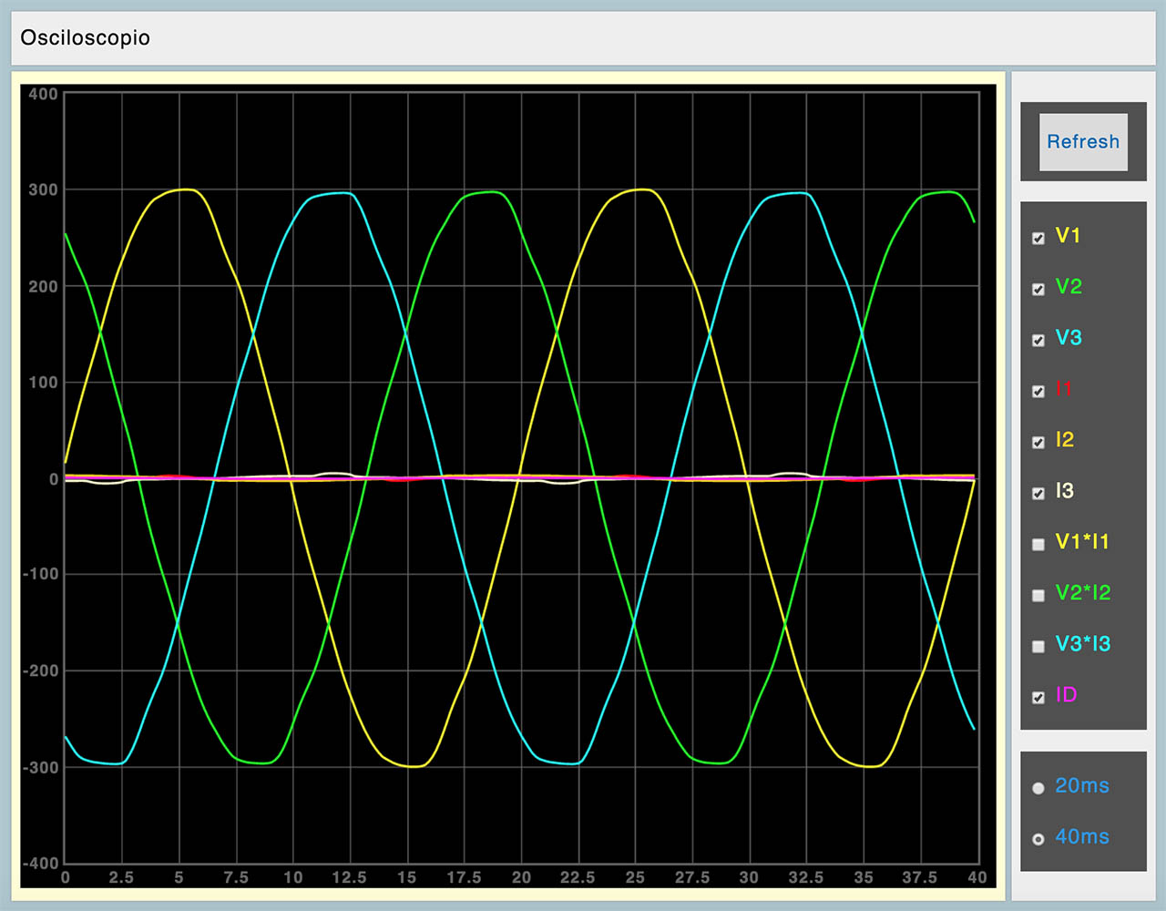Viewport: 1166px width, 911px height.
Task: Click the 37.5 tick on the time axis
Action: [x=920, y=878]
